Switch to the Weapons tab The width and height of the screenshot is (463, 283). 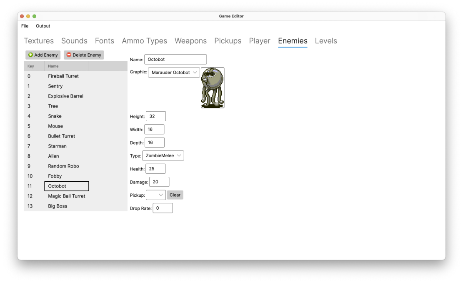tap(190, 41)
